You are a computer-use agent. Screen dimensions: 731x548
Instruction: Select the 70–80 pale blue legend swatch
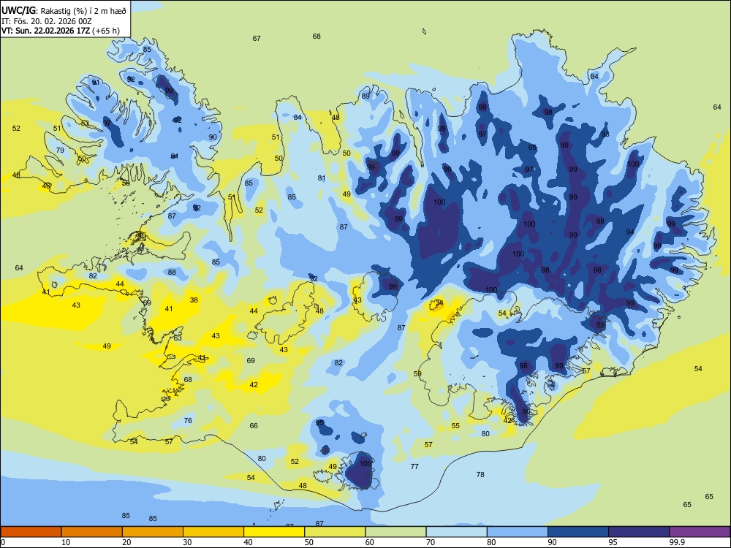click(x=456, y=532)
